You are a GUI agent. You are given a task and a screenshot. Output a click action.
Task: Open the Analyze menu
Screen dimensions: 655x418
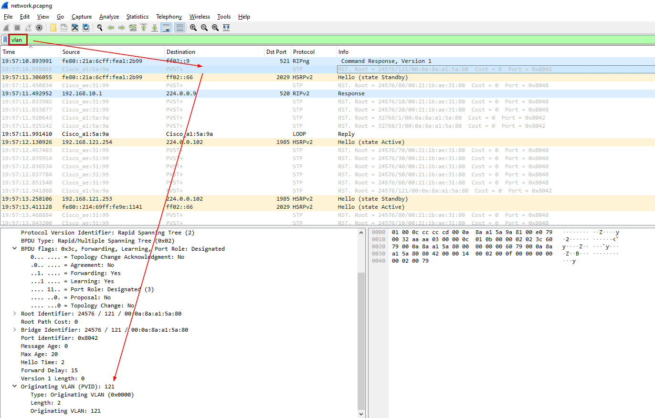(109, 17)
